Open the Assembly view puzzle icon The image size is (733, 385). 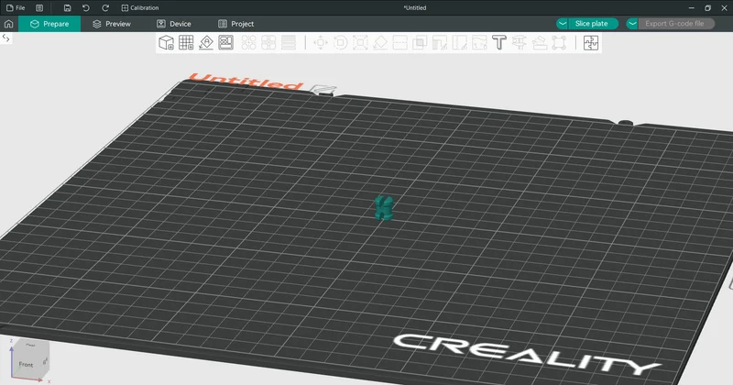click(591, 42)
